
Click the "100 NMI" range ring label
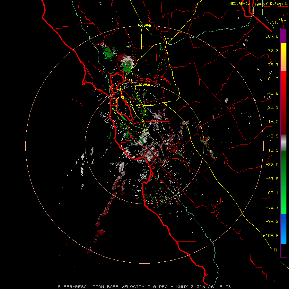(144, 25)
